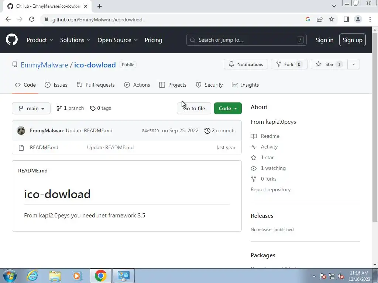Open the Pricing page

click(153, 40)
